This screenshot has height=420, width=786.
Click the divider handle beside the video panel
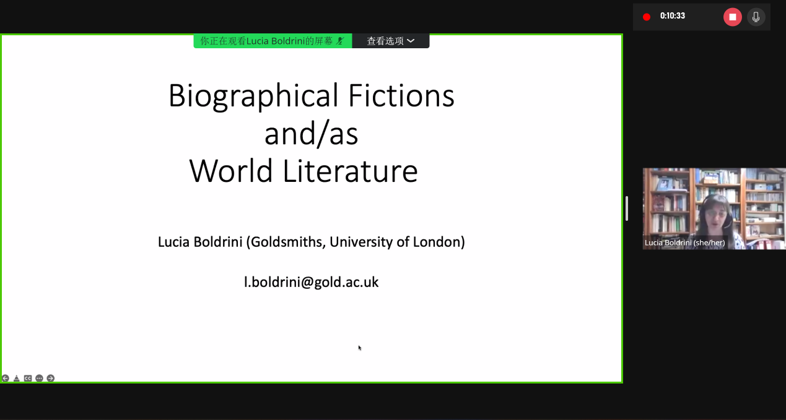click(x=627, y=208)
